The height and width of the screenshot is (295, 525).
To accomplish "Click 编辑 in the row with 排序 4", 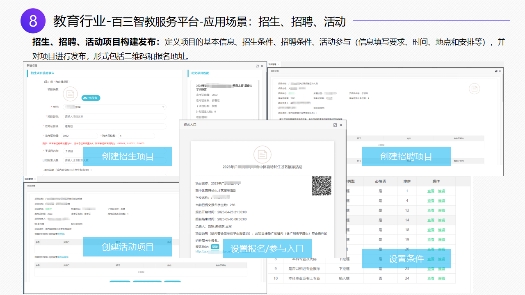I will (441, 201).
